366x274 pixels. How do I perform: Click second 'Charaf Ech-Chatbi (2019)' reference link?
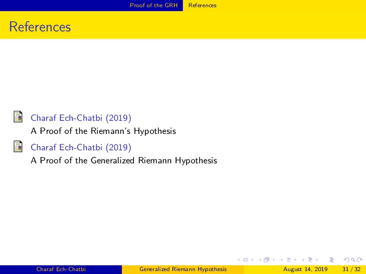(x=81, y=147)
